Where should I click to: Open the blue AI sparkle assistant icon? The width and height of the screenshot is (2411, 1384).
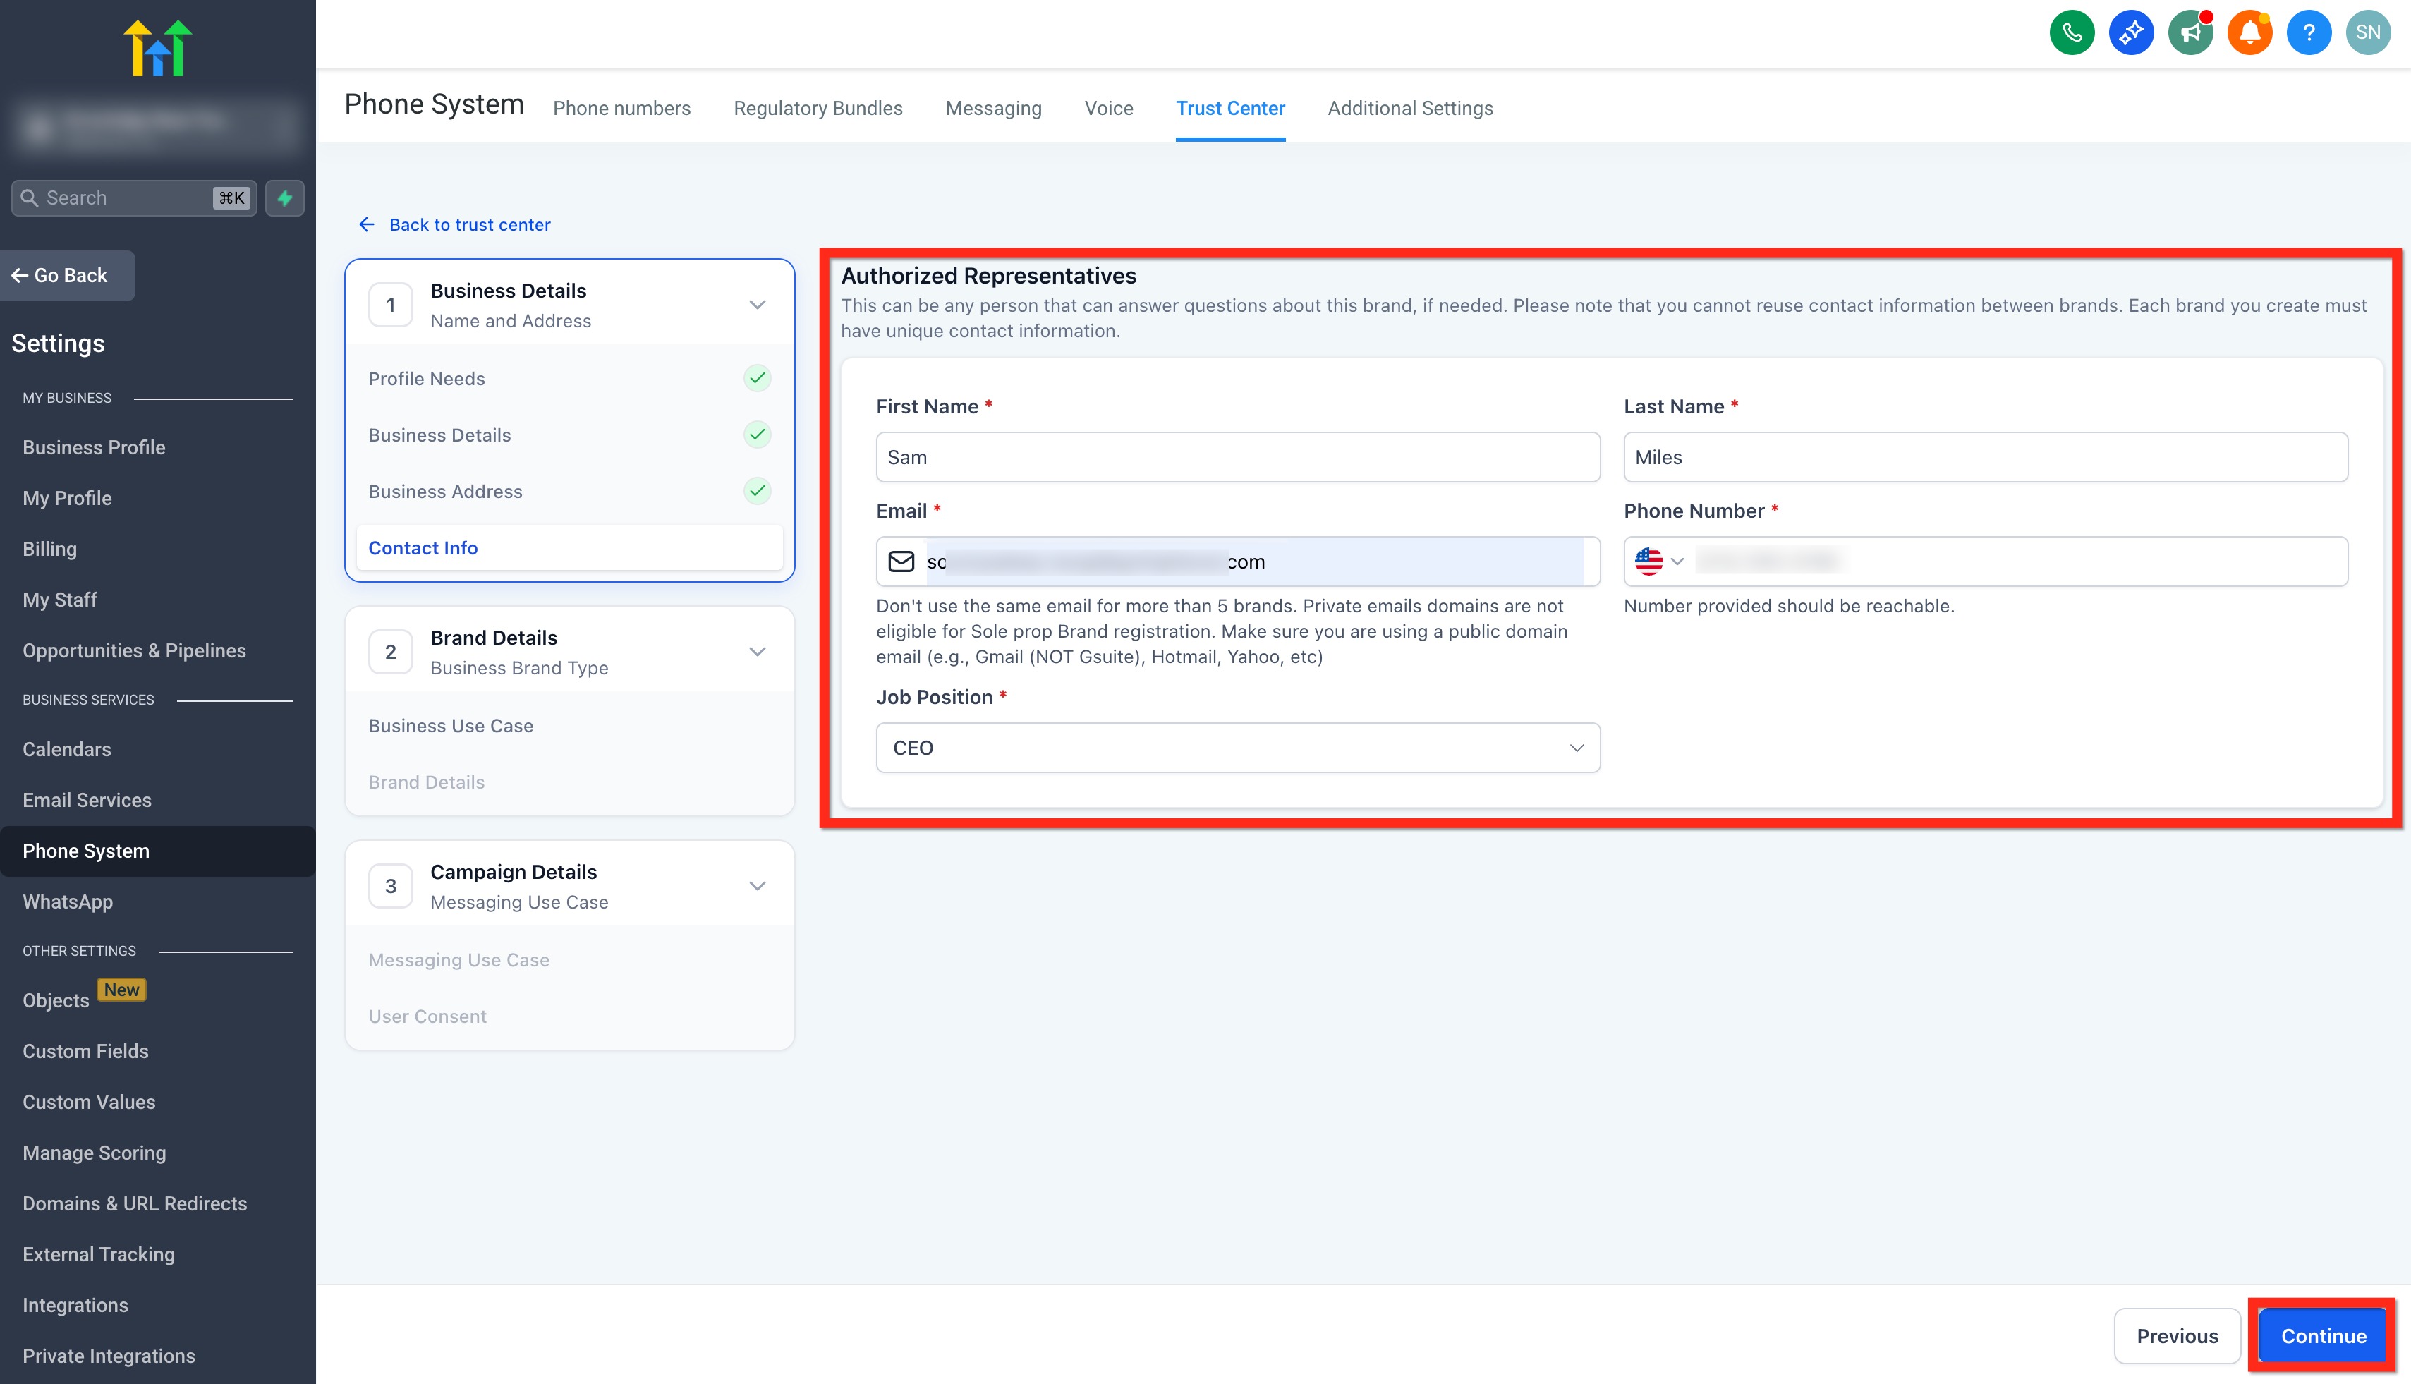point(2131,33)
